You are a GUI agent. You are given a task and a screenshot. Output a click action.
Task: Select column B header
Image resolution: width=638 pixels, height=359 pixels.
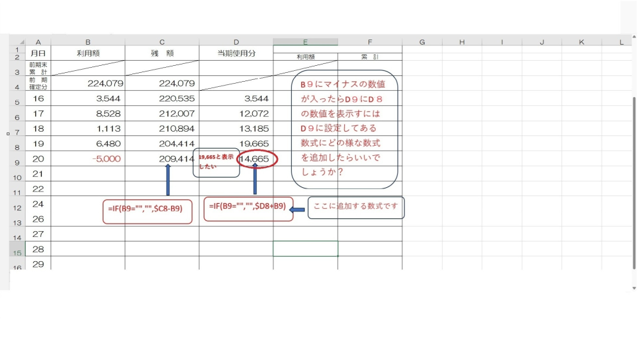88,42
